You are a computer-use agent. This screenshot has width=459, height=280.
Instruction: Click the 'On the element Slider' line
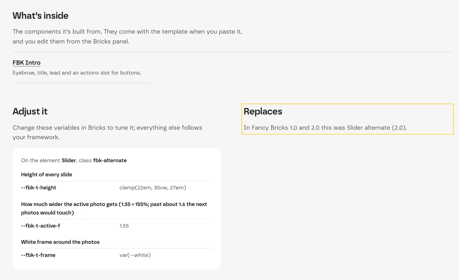pos(74,160)
